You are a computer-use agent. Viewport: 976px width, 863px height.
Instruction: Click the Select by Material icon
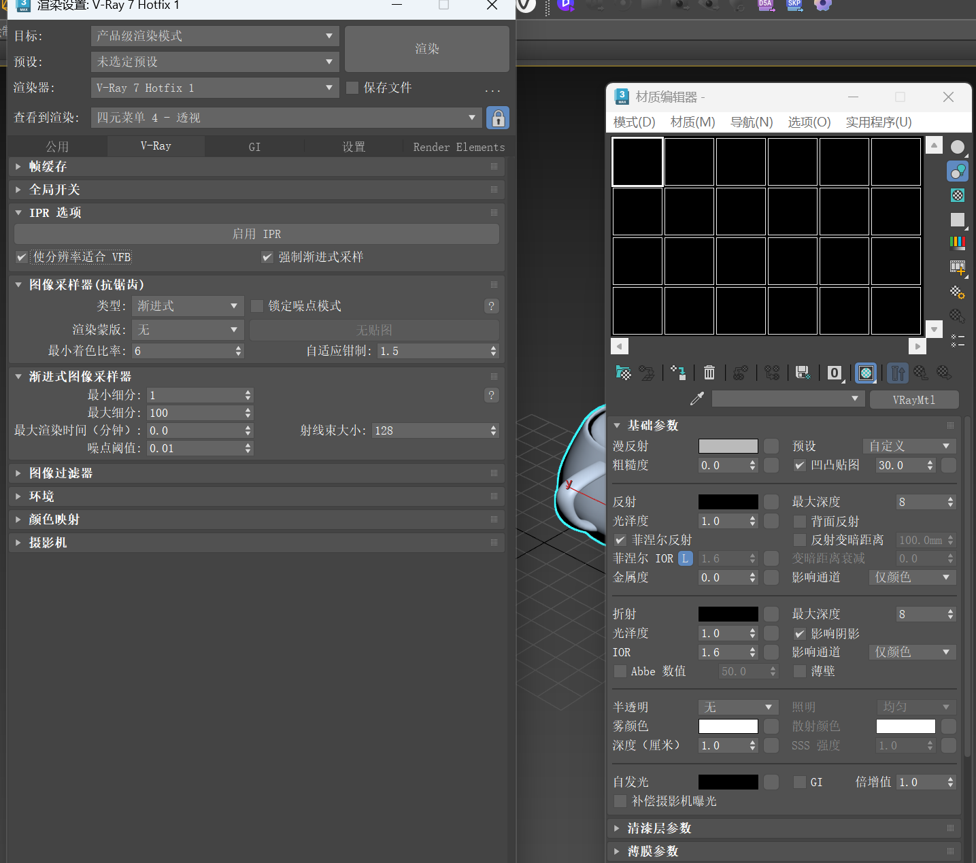pos(958,316)
